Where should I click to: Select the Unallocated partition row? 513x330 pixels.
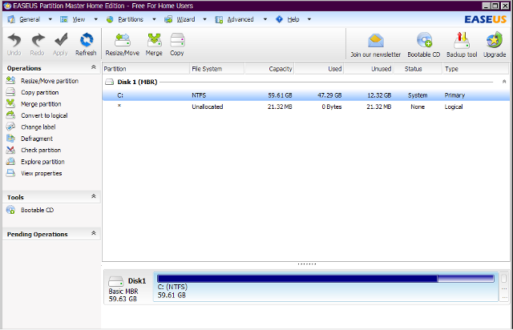point(306,107)
